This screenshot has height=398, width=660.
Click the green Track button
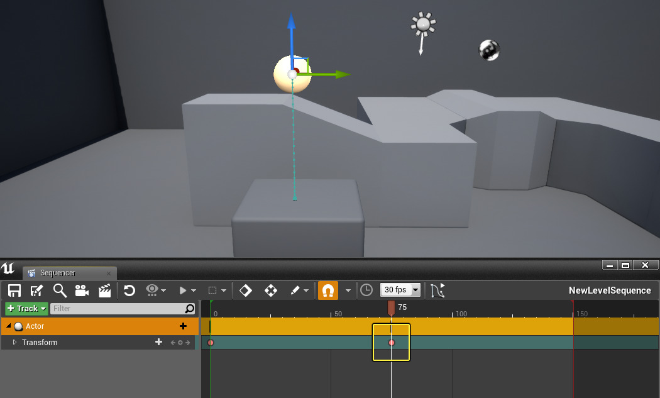click(x=26, y=309)
